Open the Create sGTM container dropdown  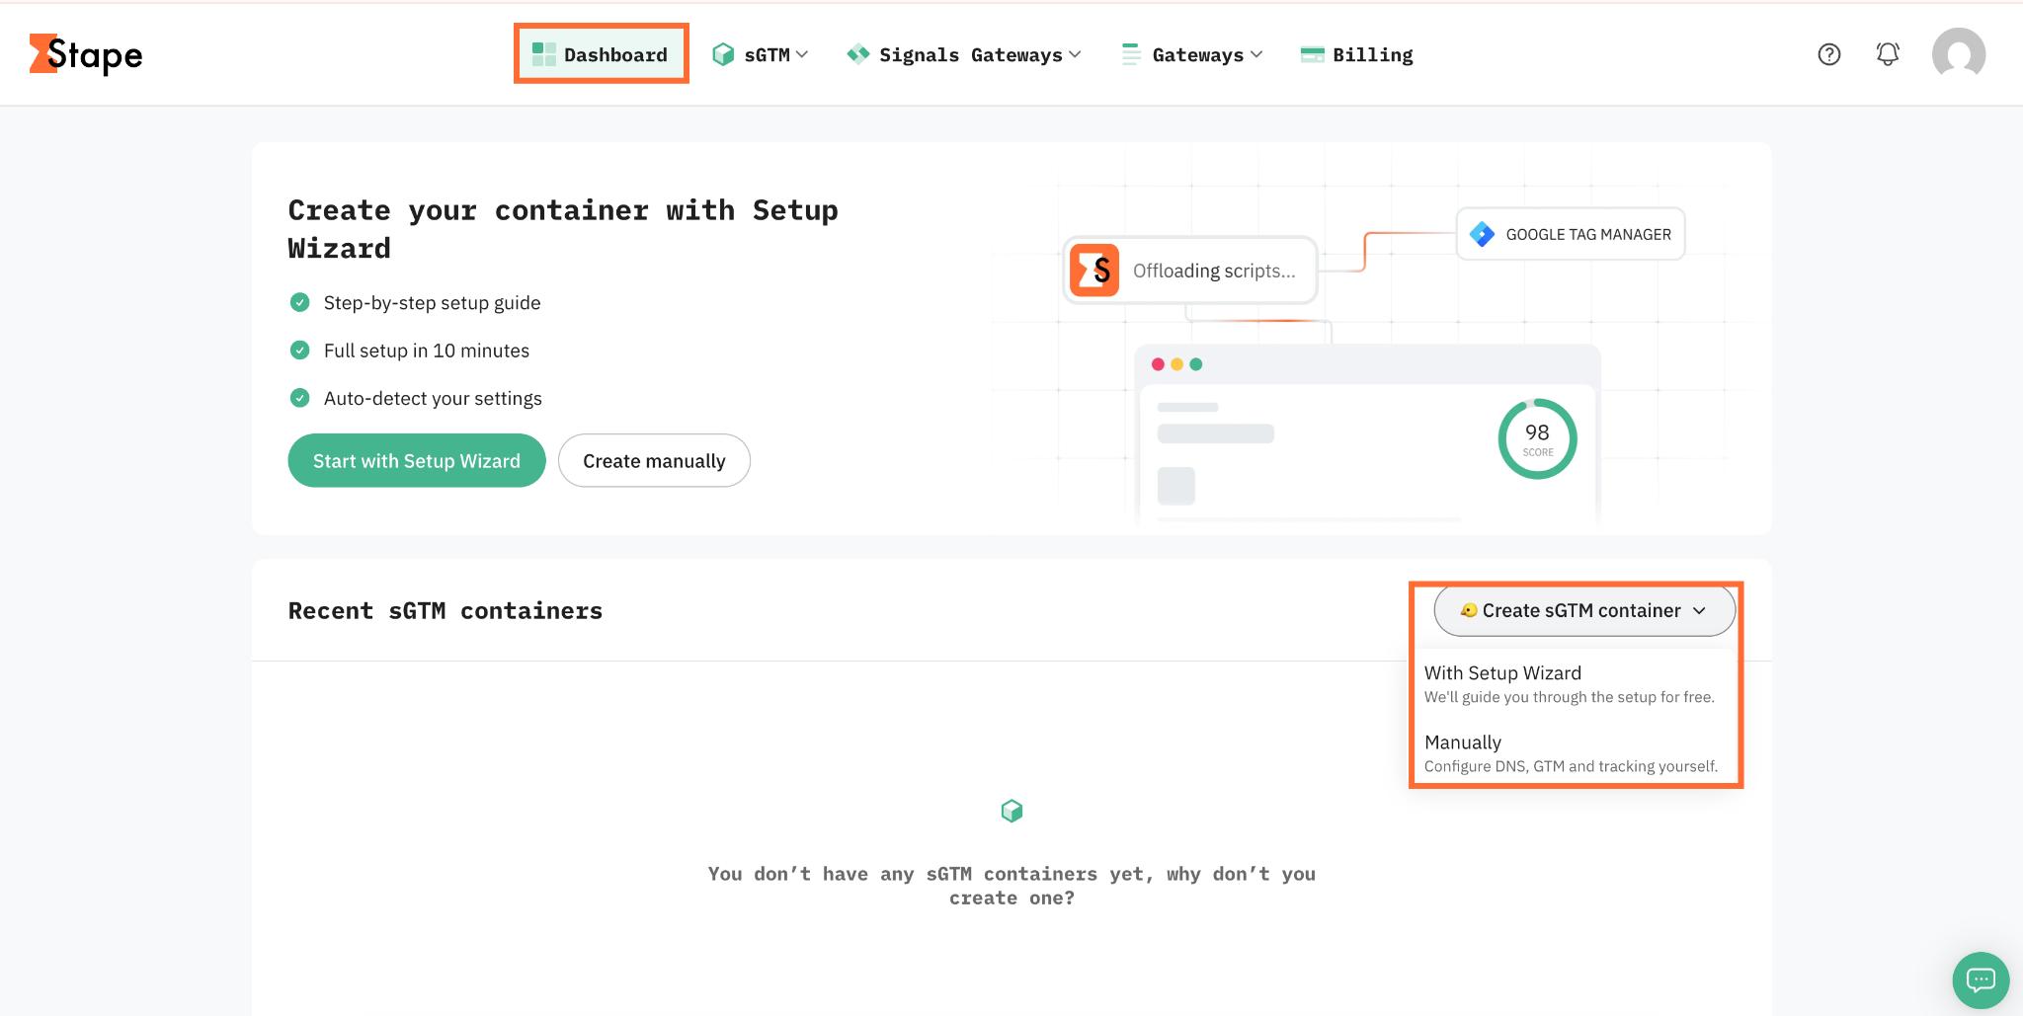[x=1584, y=610]
